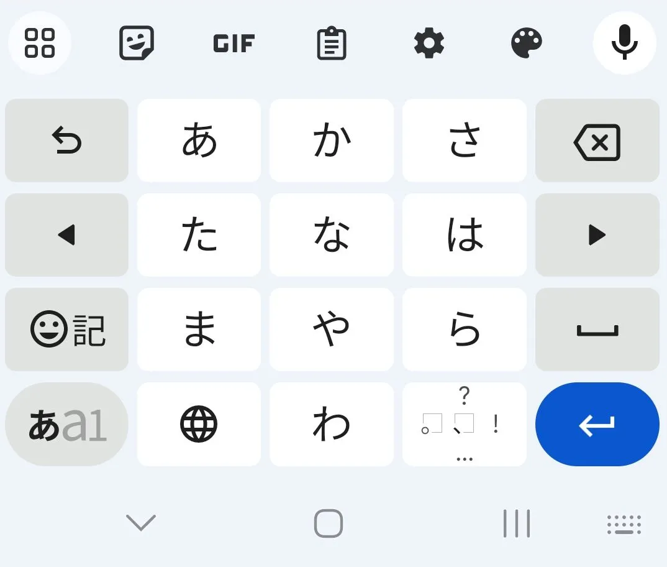This screenshot has height=567, width=667.
Task: Switch keyboards with the globe key
Action: (x=199, y=424)
